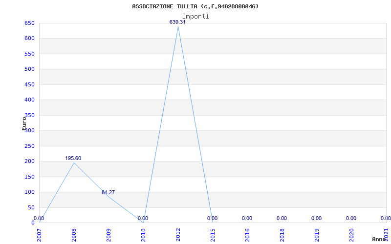Click the Importi subtitle label
Image resolution: width=391 pixels, height=244 pixels.
(x=195, y=17)
